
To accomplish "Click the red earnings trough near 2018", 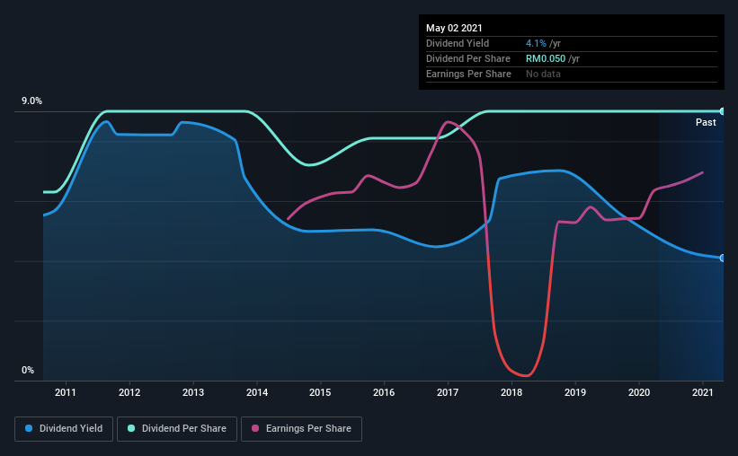I will click(526, 374).
